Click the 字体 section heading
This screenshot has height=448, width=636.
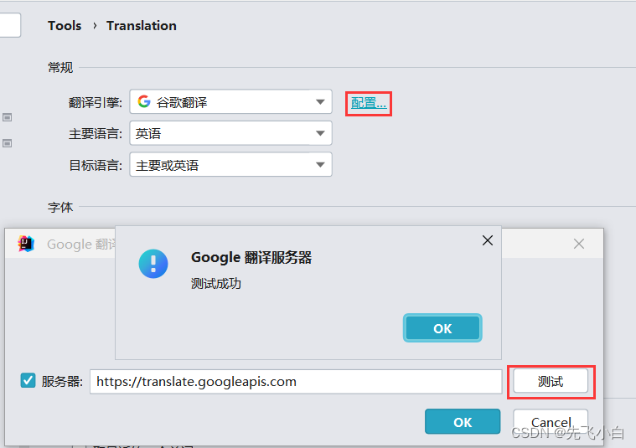tap(60, 207)
